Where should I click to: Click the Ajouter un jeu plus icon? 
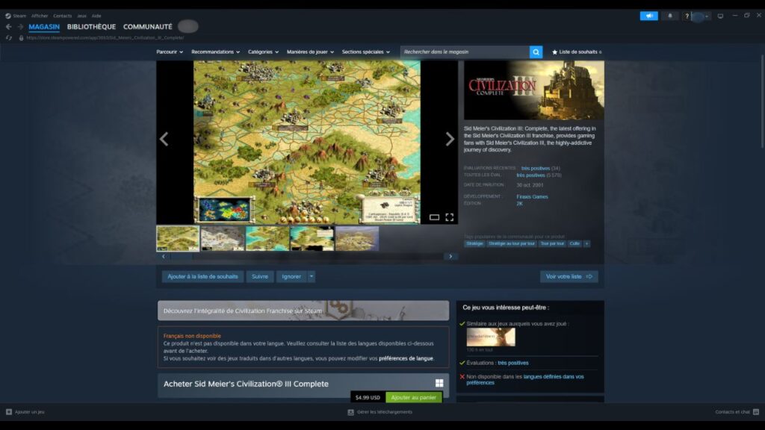click(x=9, y=412)
